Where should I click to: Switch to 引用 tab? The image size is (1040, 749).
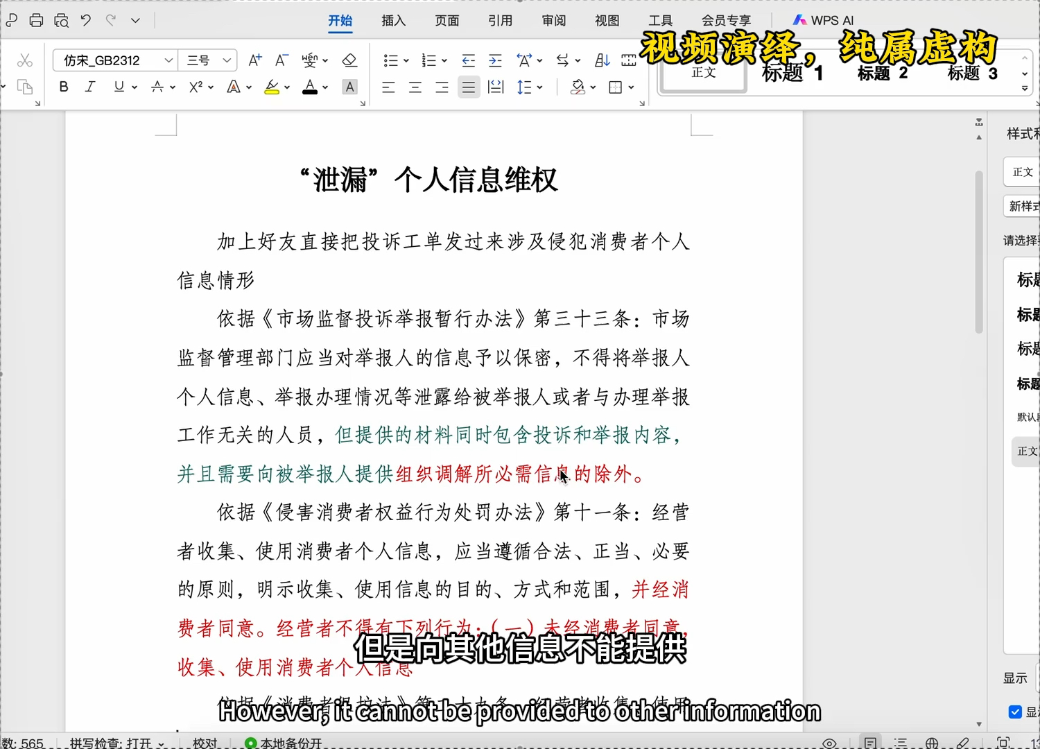pos(500,21)
